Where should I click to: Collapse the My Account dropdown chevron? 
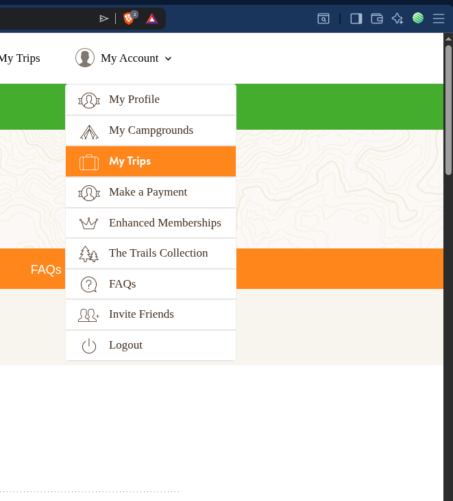(169, 59)
